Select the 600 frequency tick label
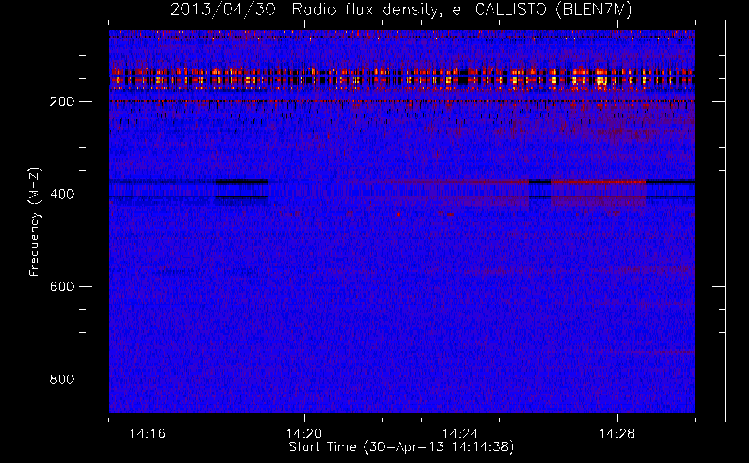This screenshot has width=749, height=463. [62, 286]
